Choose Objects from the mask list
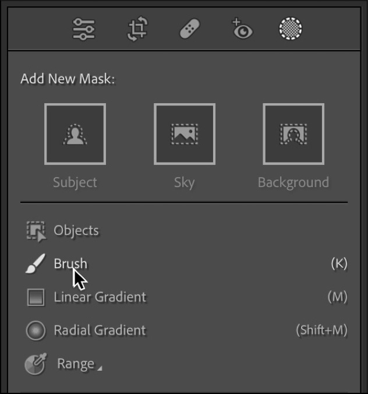The width and height of the screenshot is (368, 394). [x=76, y=231]
